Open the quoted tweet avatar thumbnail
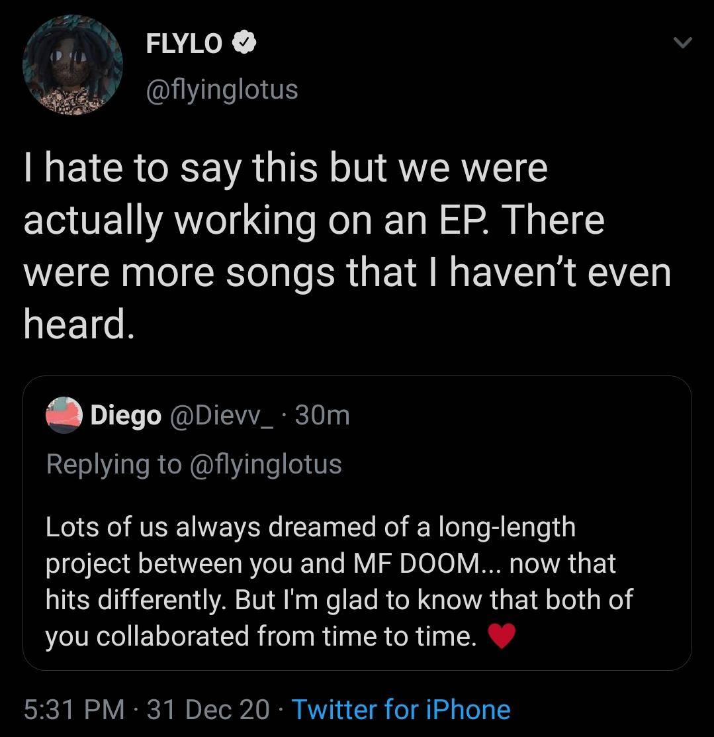This screenshot has height=737, width=714. [x=63, y=416]
